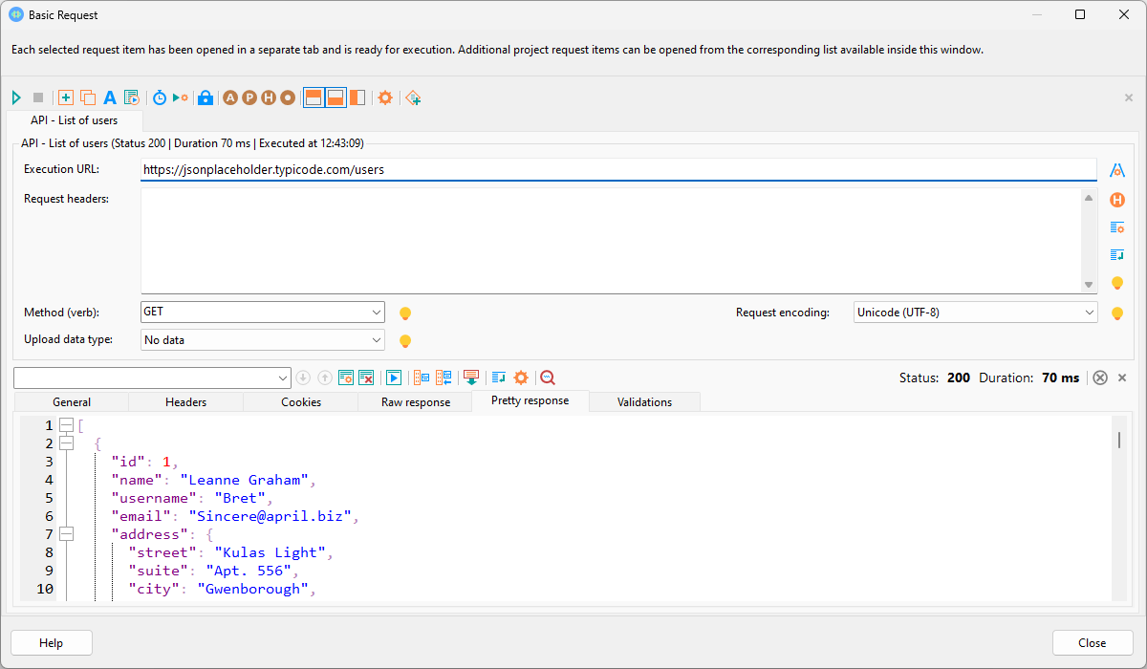Click the Execution URL input field
Viewport: 1147px width, 669px height.
coord(618,169)
